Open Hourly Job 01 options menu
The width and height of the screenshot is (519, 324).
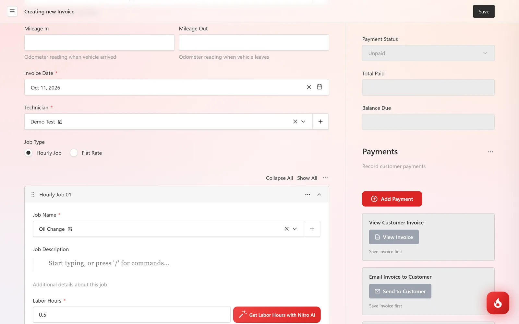(308, 194)
